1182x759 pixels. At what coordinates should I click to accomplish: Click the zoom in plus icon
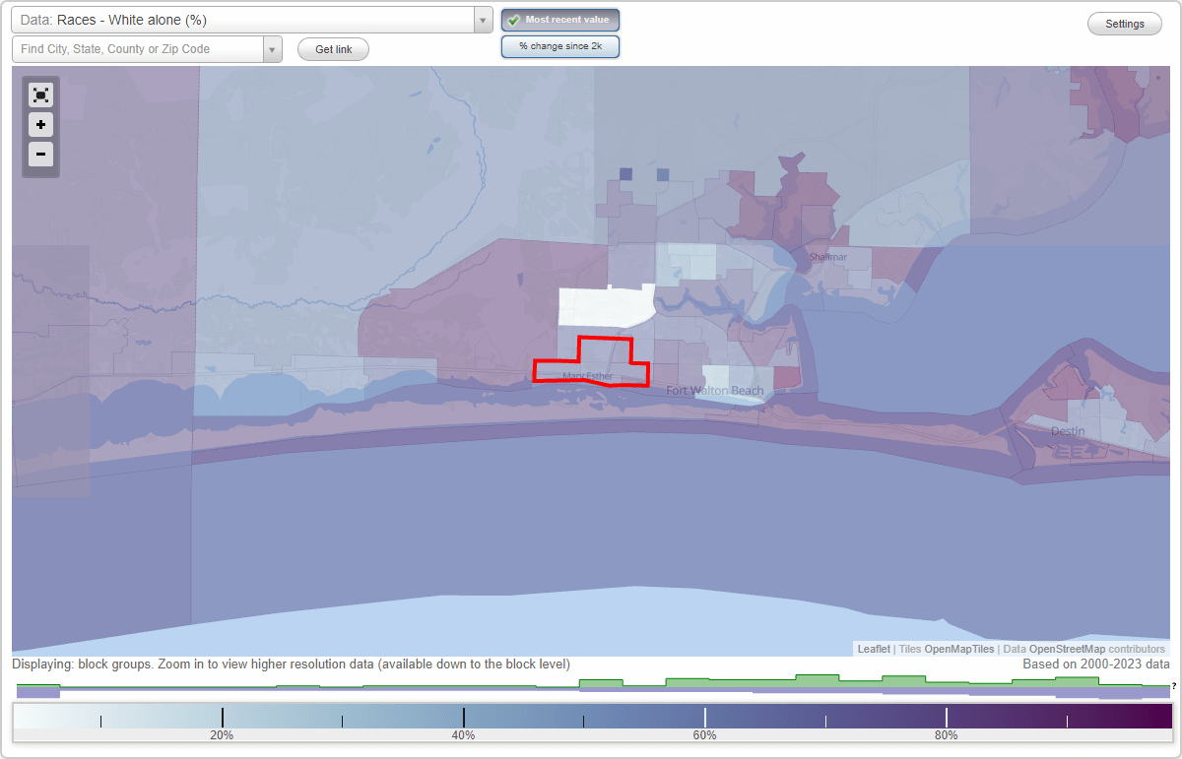40,125
